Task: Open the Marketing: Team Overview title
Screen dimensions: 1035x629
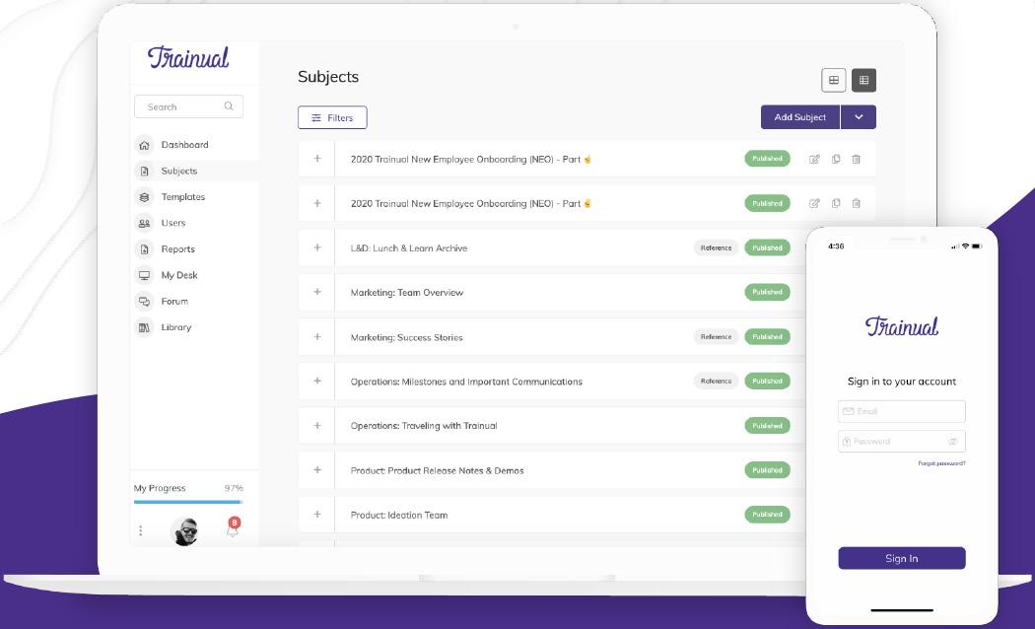Action: coord(406,293)
